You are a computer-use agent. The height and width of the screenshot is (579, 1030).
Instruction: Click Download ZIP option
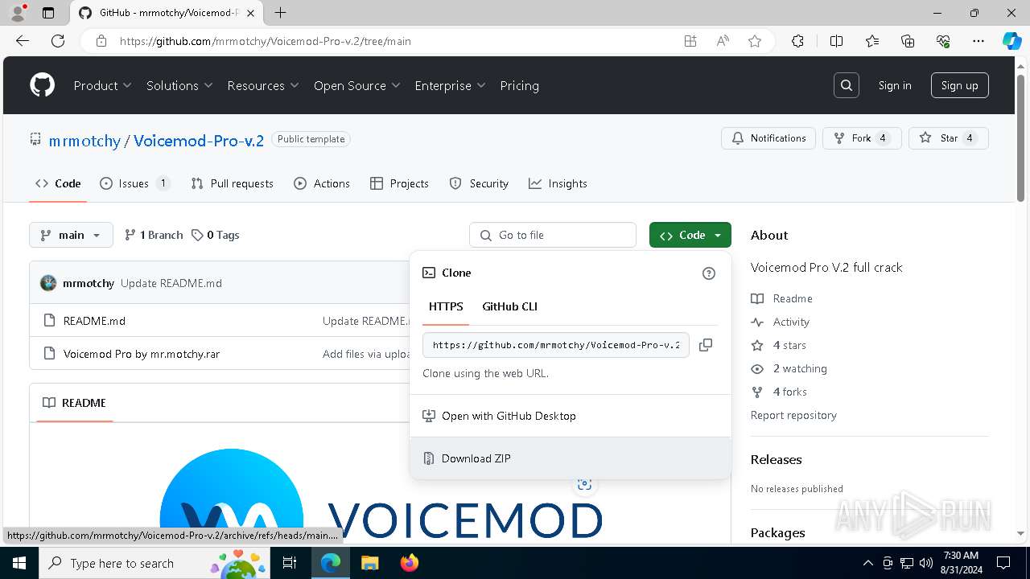point(571,458)
